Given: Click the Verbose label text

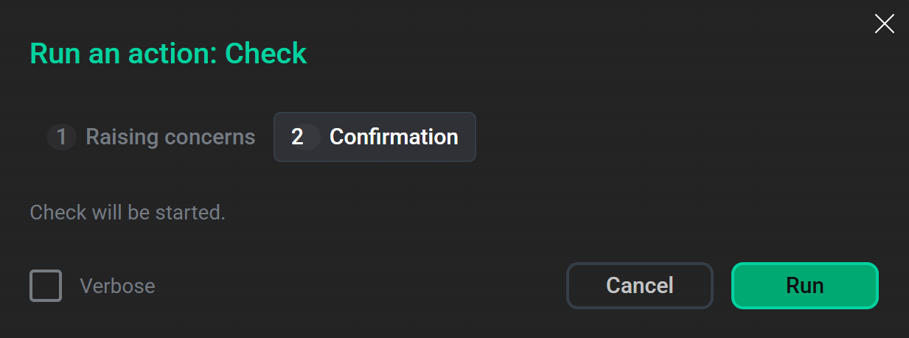Looking at the screenshot, I should click(117, 286).
